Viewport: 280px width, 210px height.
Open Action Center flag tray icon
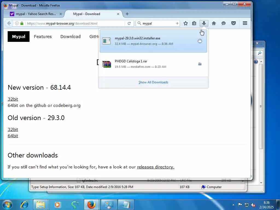(240, 205)
